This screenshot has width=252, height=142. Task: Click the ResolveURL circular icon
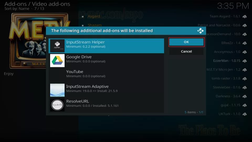(x=57, y=105)
